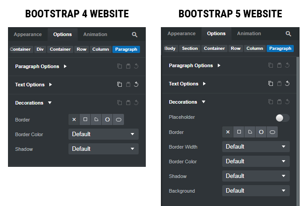The width and height of the screenshot is (308, 206).
Task: Select rounded-corner border in Bootstrap 4 panel
Action: [96, 120]
